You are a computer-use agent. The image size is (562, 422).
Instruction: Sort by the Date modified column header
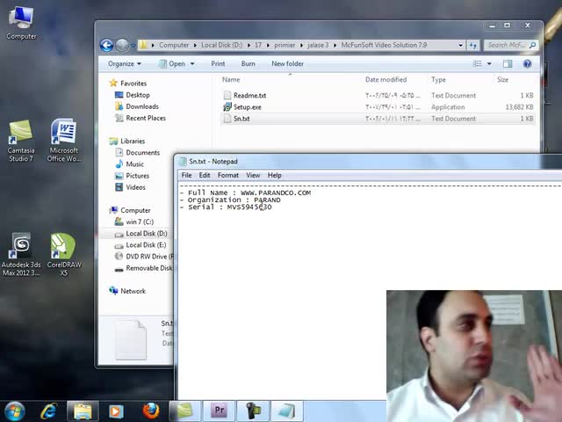point(386,80)
